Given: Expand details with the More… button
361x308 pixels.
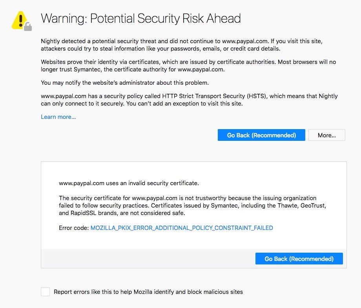Looking at the screenshot, I should tap(326, 135).
